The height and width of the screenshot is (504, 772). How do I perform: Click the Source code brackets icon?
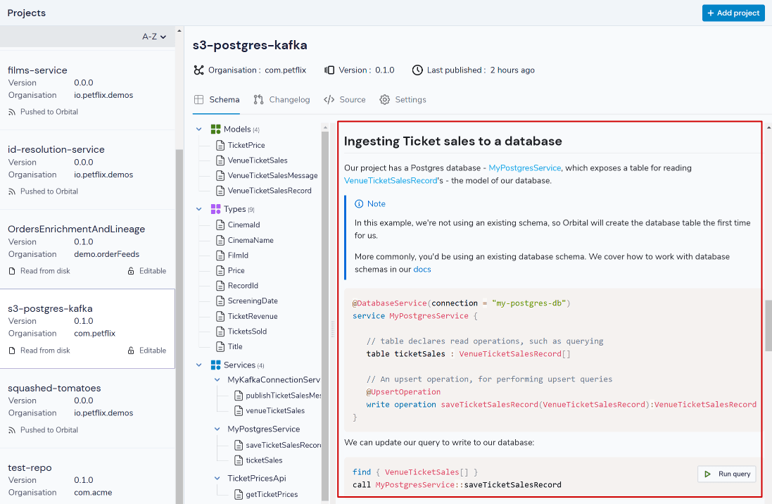coord(329,99)
